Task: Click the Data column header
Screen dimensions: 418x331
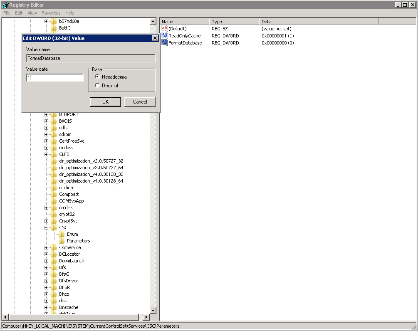Action: (319, 22)
